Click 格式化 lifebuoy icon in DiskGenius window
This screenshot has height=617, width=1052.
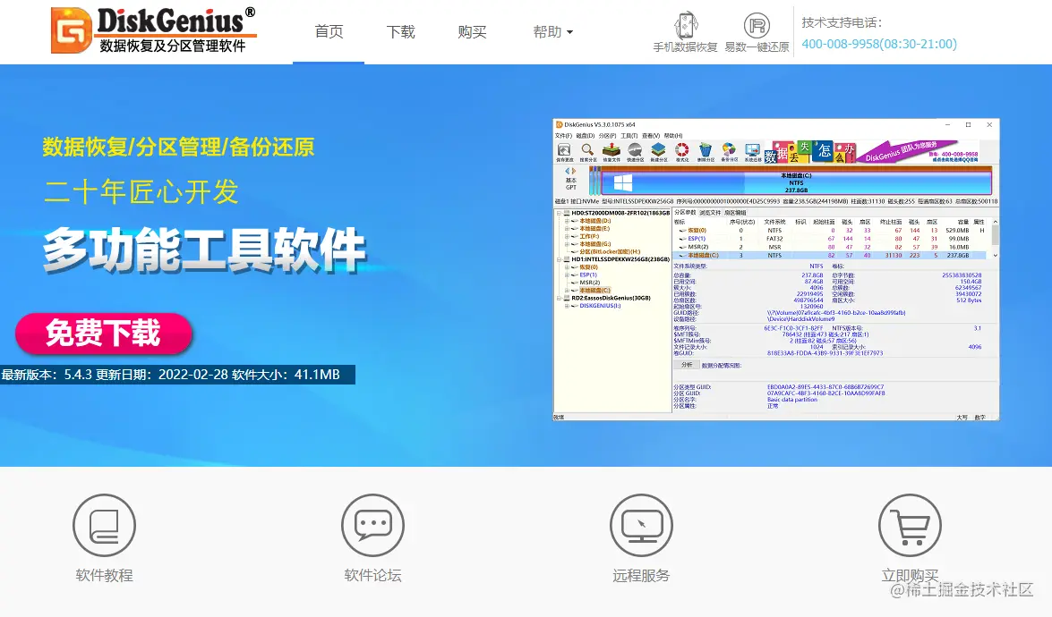(x=681, y=152)
